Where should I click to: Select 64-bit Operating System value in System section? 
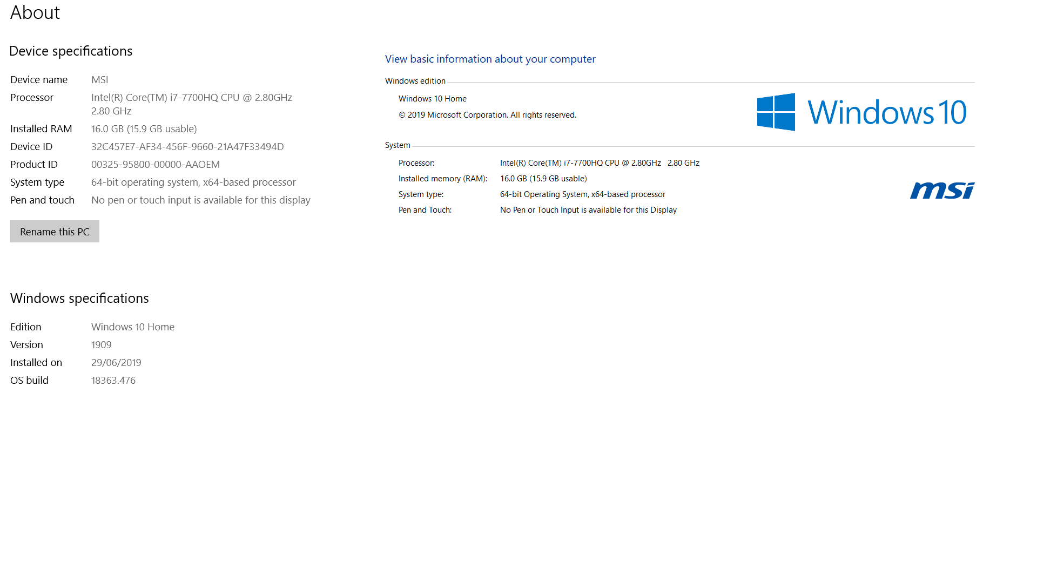583,194
